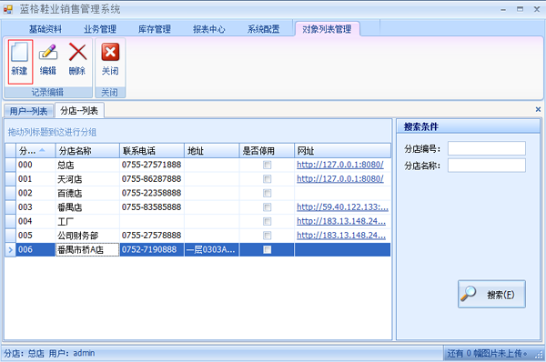Open the 番禺店 http://59.40.122.133 link

(342, 207)
